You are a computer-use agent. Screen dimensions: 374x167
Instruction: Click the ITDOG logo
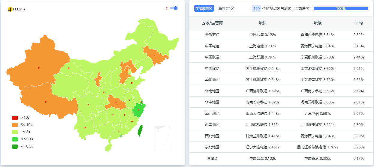[16, 10]
